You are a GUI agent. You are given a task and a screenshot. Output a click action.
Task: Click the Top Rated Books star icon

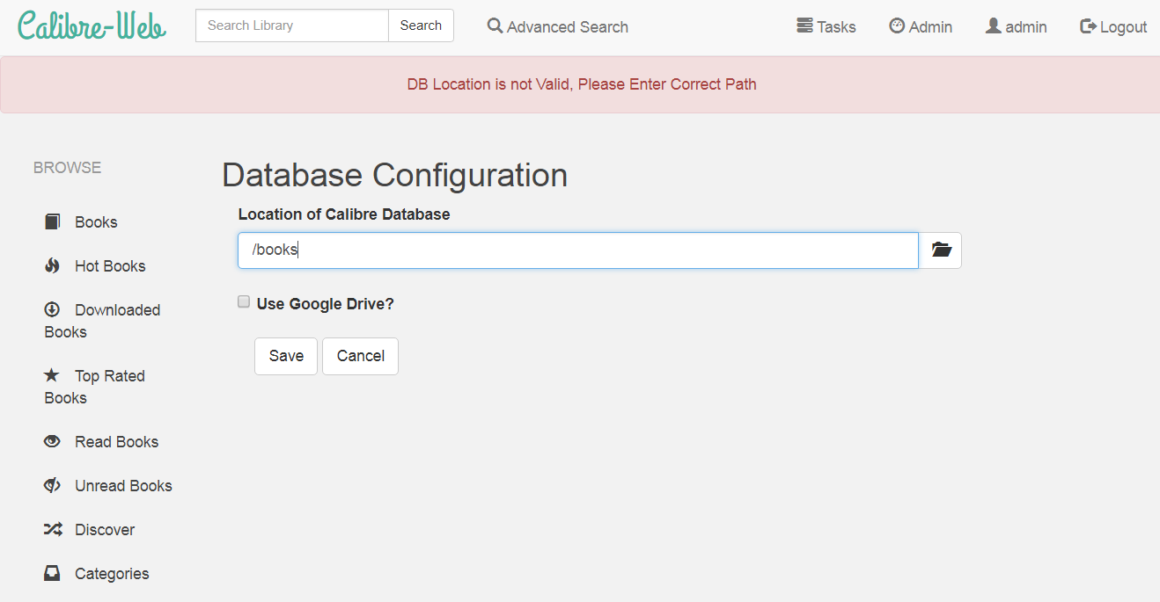pyautogui.click(x=53, y=375)
